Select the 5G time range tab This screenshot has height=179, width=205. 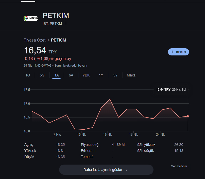tap(42, 75)
